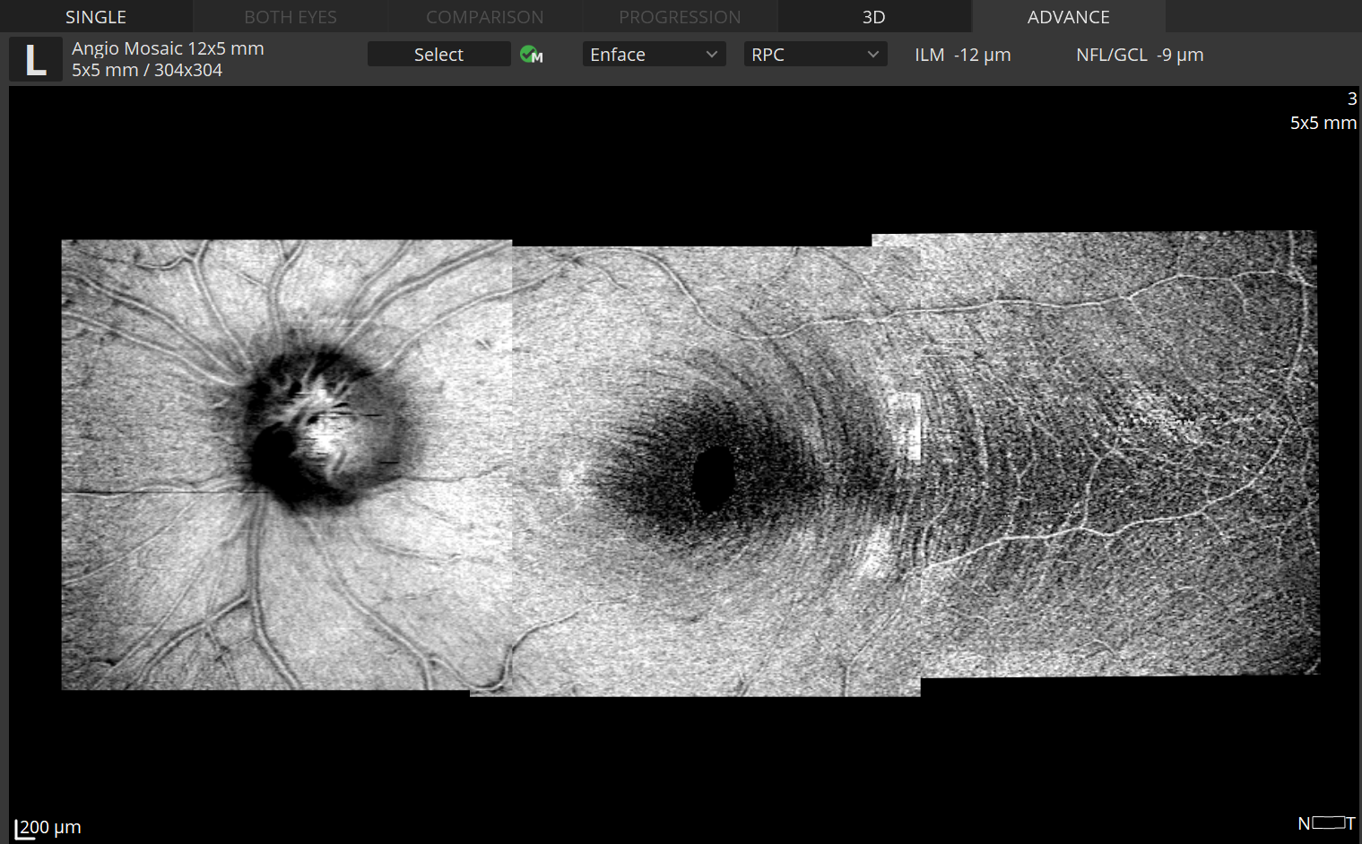Go to the ADVANCE tab
Viewport: 1362px width, 844px height.
[1068, 17]
